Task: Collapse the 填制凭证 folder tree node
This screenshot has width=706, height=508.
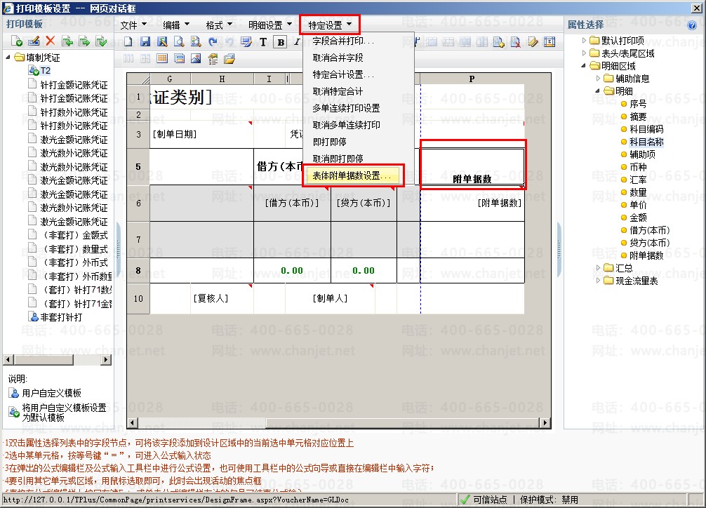Action: point(9,58)
